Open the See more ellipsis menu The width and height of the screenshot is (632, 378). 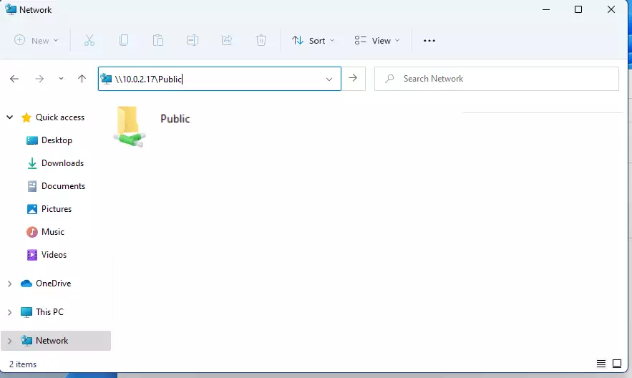429,40
